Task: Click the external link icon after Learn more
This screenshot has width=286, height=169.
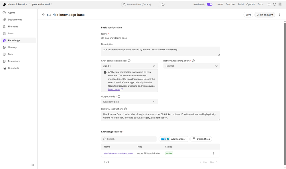Action: (122, 89)
